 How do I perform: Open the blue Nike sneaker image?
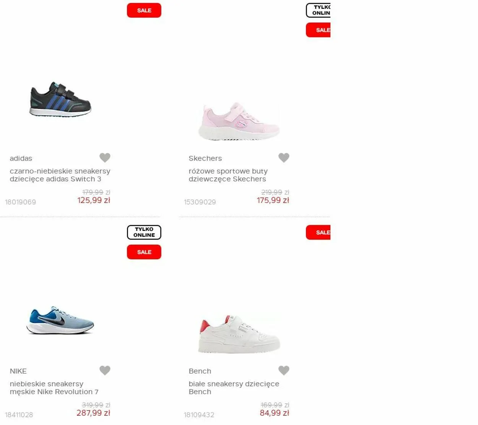tap(60, 320)
